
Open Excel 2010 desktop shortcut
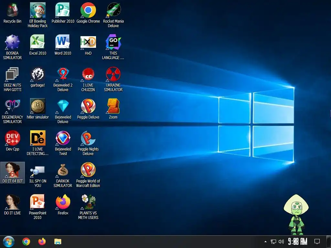coord(37,45)
